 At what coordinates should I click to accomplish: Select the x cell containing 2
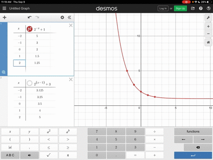point(20,63)
